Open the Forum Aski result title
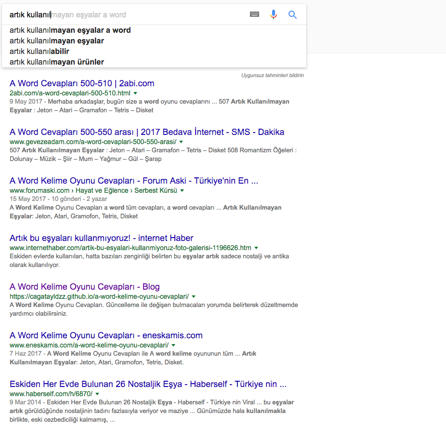Screen dimensions: 446x427 pos(134,181)
